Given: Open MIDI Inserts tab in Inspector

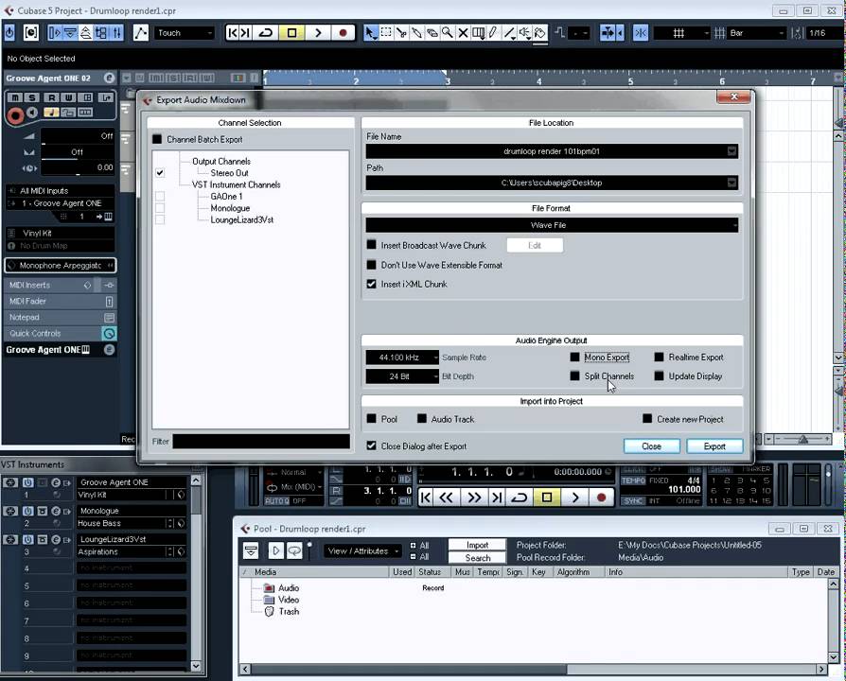Looking at the screenshot, I should pos(60,285).
